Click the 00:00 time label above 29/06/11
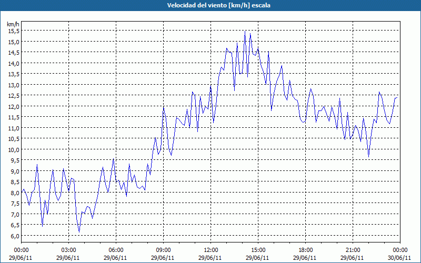Screen dimensions: 421x263 tap(21, 250)
